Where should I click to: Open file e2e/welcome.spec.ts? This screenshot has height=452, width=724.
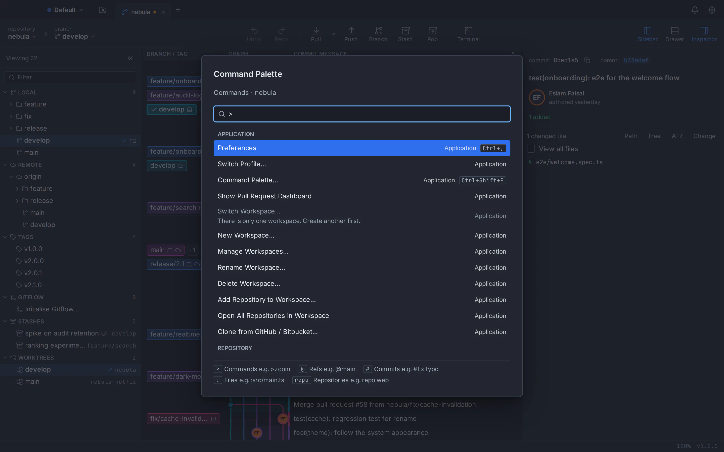(x=569, y=162)
